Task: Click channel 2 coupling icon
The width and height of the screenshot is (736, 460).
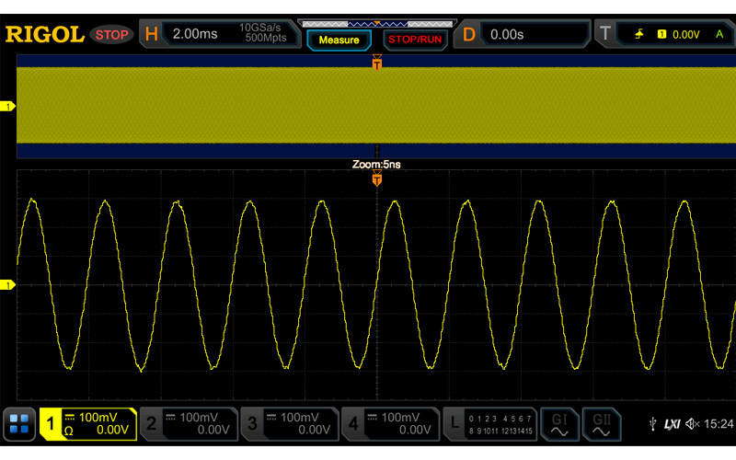Action: pyautogui.click(x=170, y=418)
